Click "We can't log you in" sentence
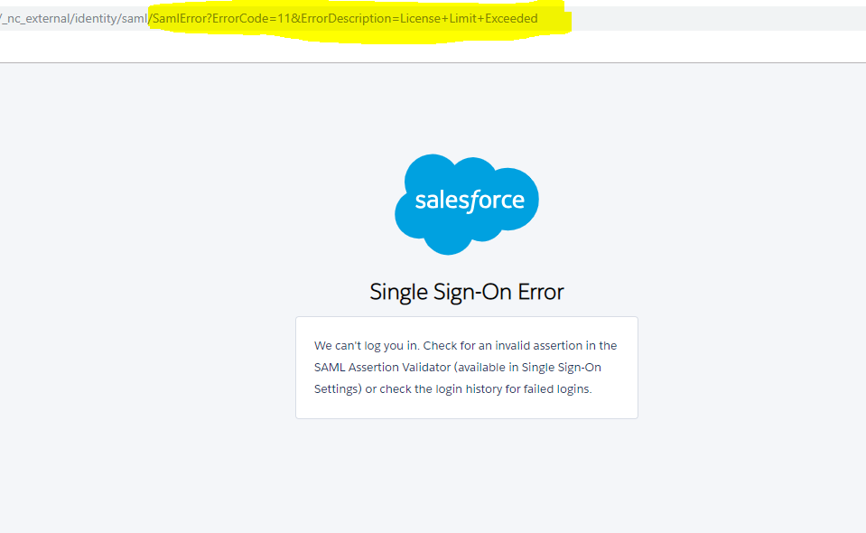Viewport: 866px width, 533px height. (x=367, y=346)
